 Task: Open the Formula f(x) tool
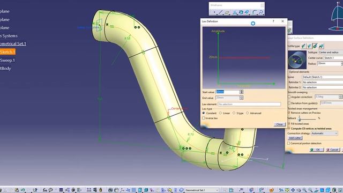coord(45,190)
